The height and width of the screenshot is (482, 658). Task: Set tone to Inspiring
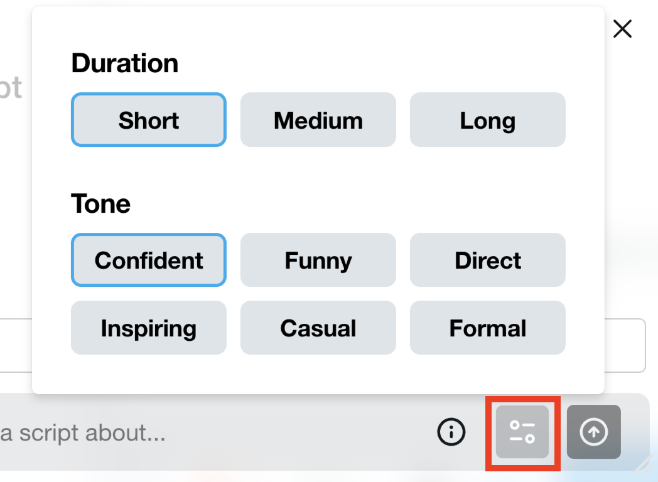coord(149,328)
